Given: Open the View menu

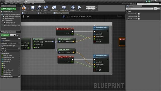Looking at the screenshot, I should [16, 4].
